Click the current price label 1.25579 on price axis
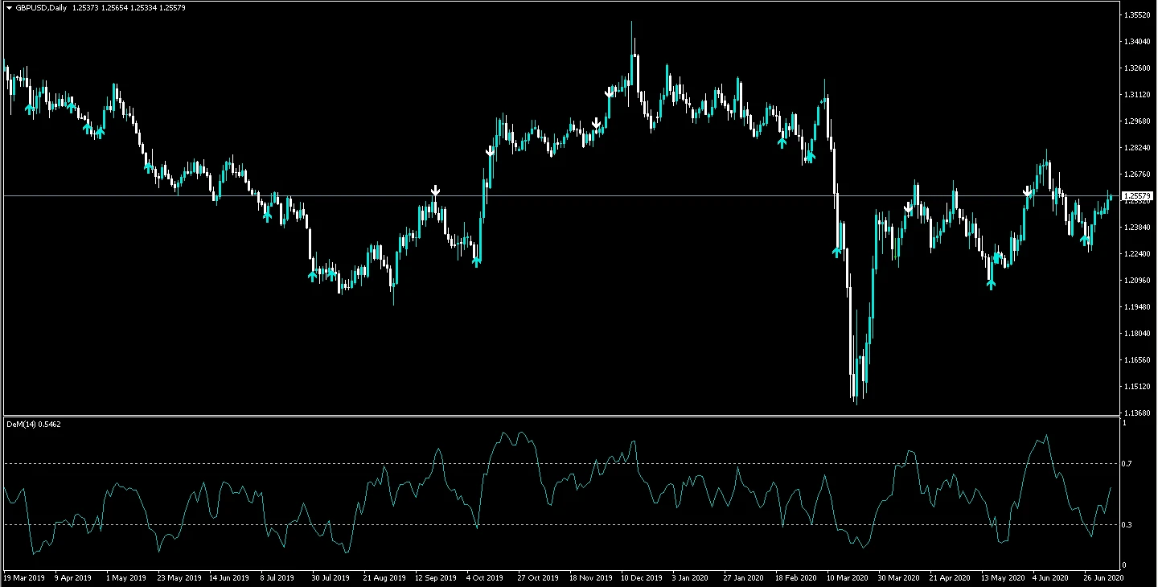This screenshot has width=1158, height=587. pyautogui.click(x=1137, y=196)
